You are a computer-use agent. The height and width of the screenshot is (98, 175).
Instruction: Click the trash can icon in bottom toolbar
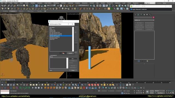coord(42,88)
